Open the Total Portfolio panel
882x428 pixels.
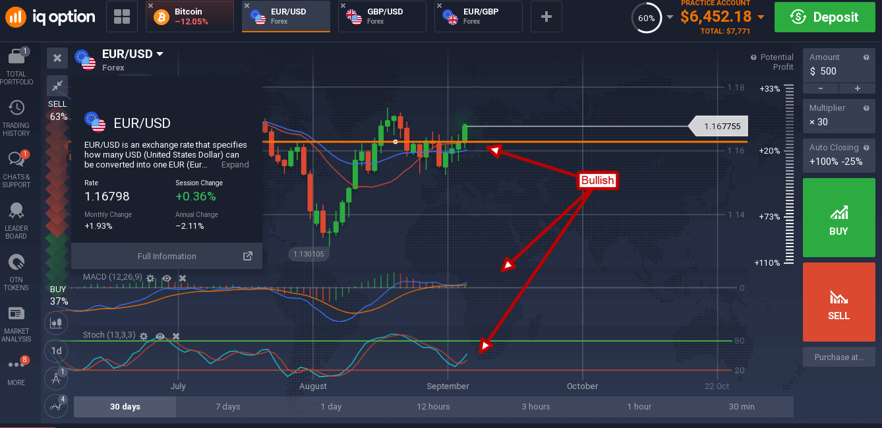tap(16, 67)
